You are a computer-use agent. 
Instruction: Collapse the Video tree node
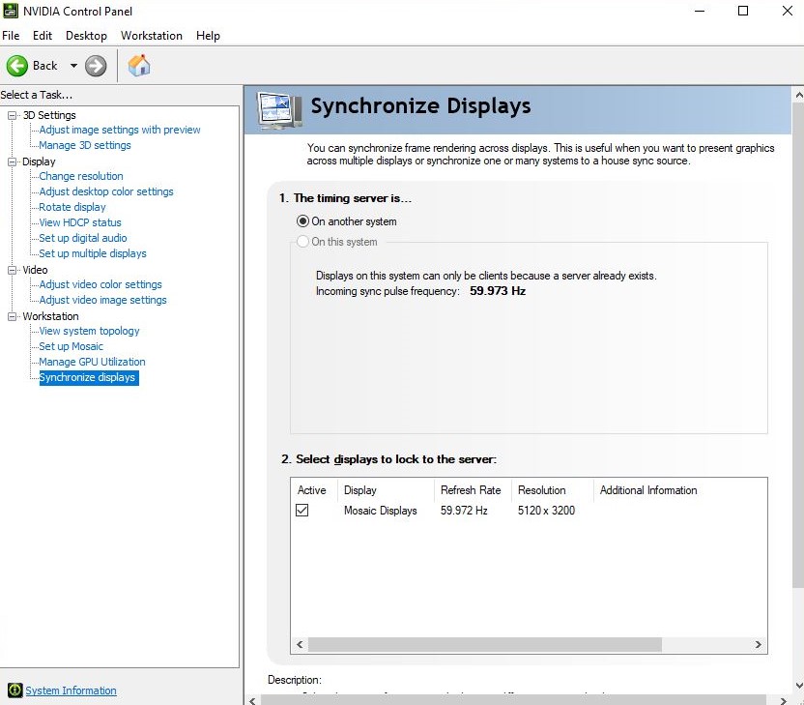point(12,270)
